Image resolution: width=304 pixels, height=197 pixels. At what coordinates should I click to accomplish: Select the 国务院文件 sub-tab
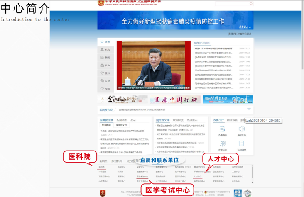pos(122,125)
